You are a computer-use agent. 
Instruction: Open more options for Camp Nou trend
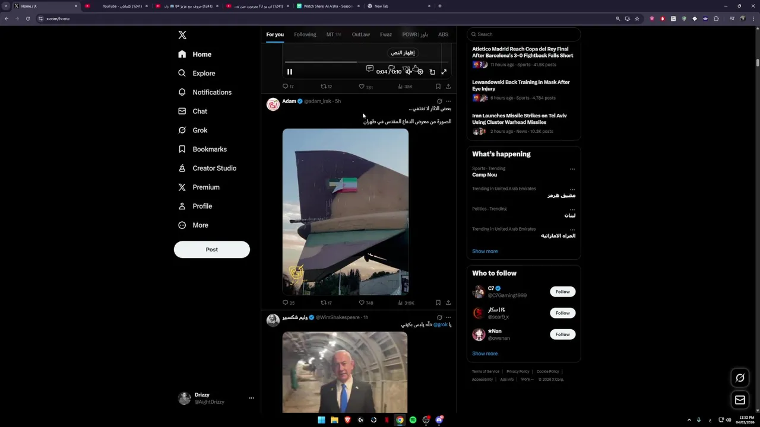(572, 169)
